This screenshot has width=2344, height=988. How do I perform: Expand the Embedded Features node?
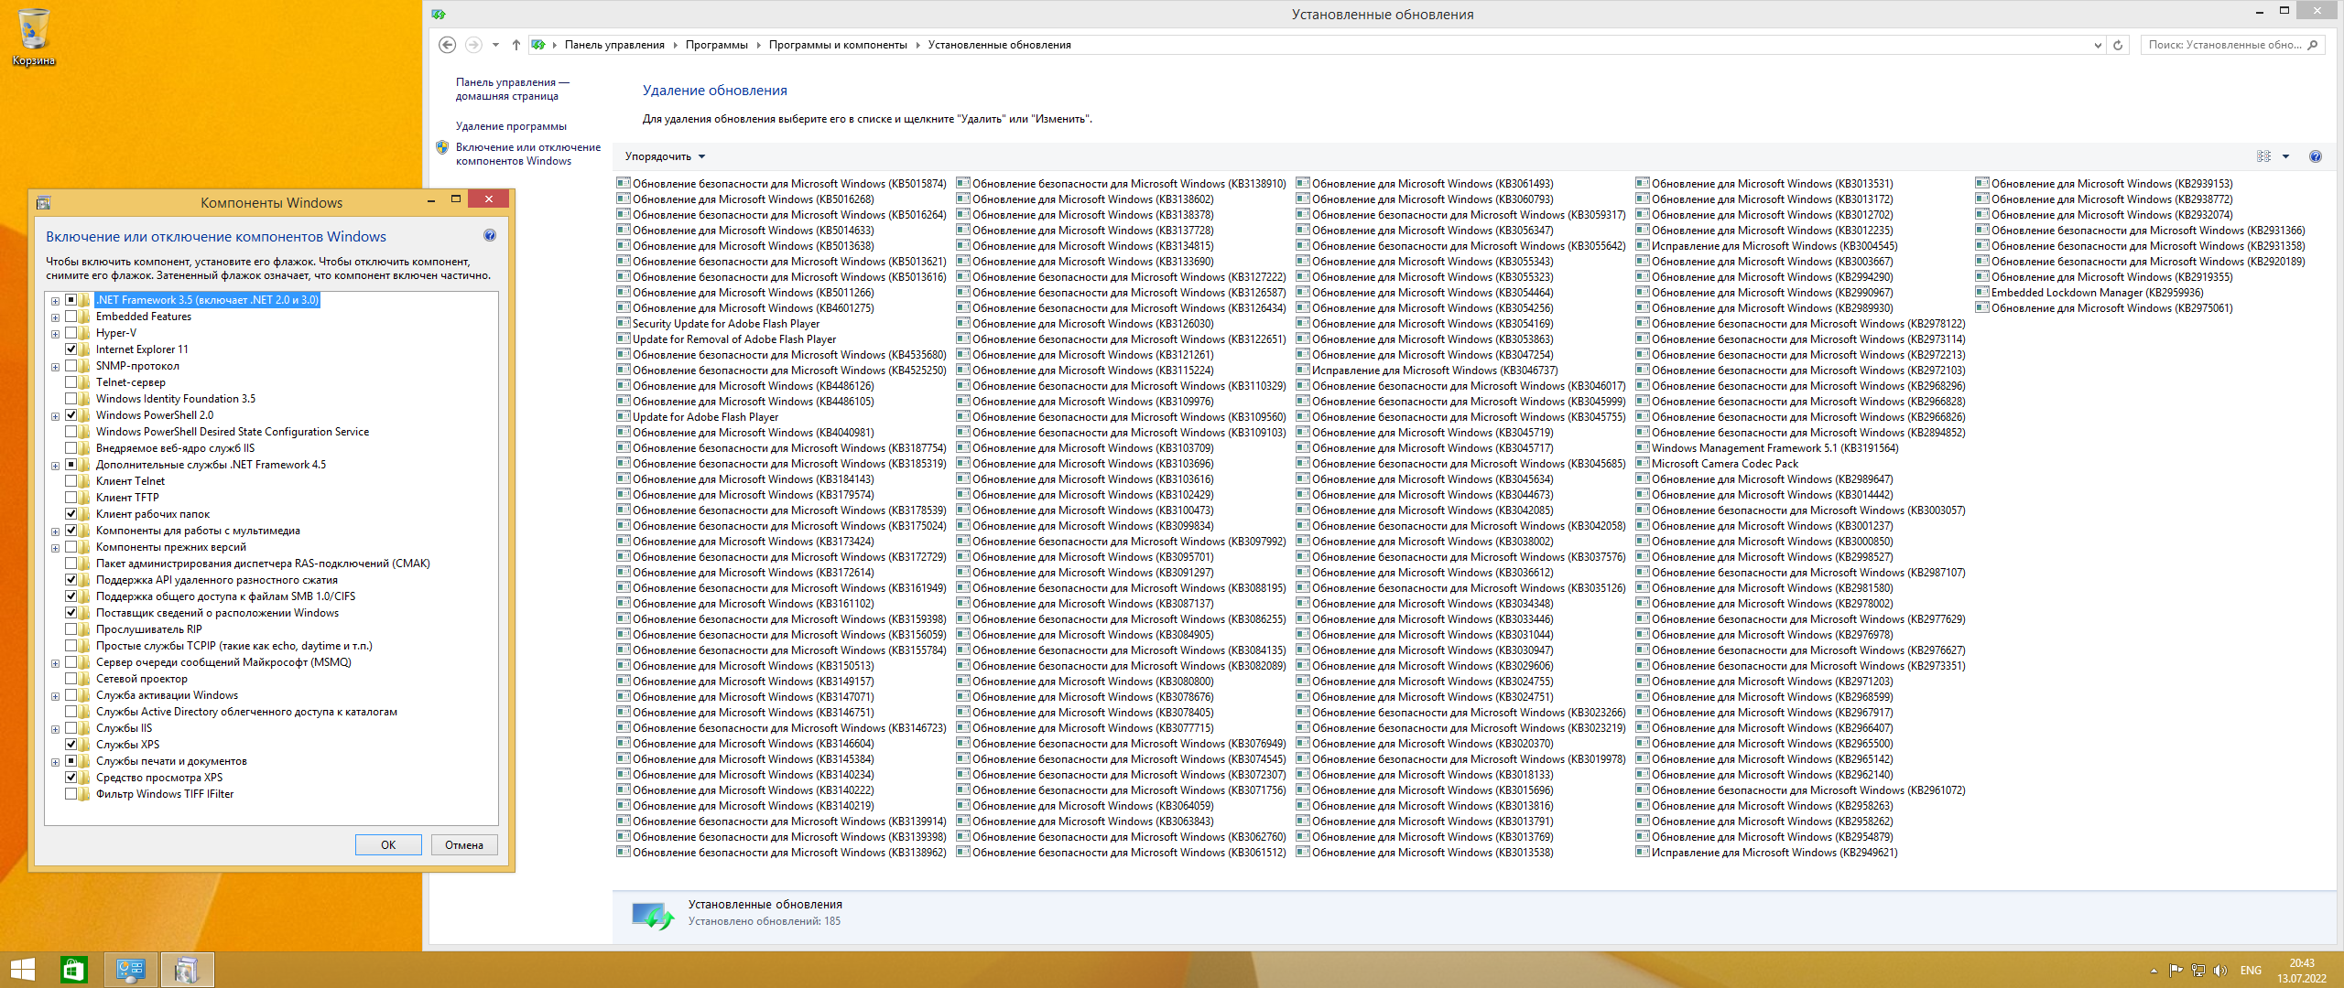tap(55, 317)
